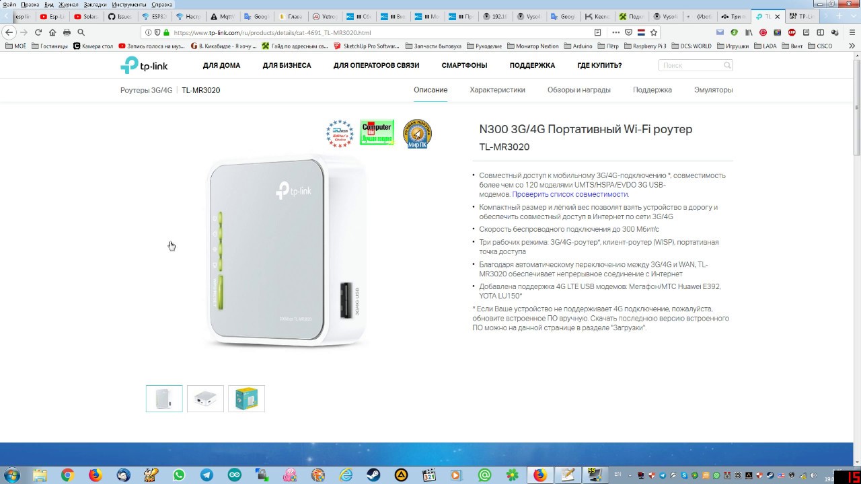Open Telegram from the taskbar
The height and width of the screenshot is (484, 861).
tap(207, 475)
